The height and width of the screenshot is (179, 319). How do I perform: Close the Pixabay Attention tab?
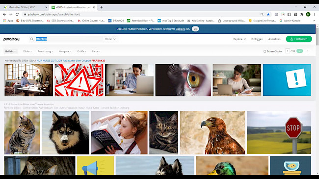pyautogui.click(x=94, y=7)
